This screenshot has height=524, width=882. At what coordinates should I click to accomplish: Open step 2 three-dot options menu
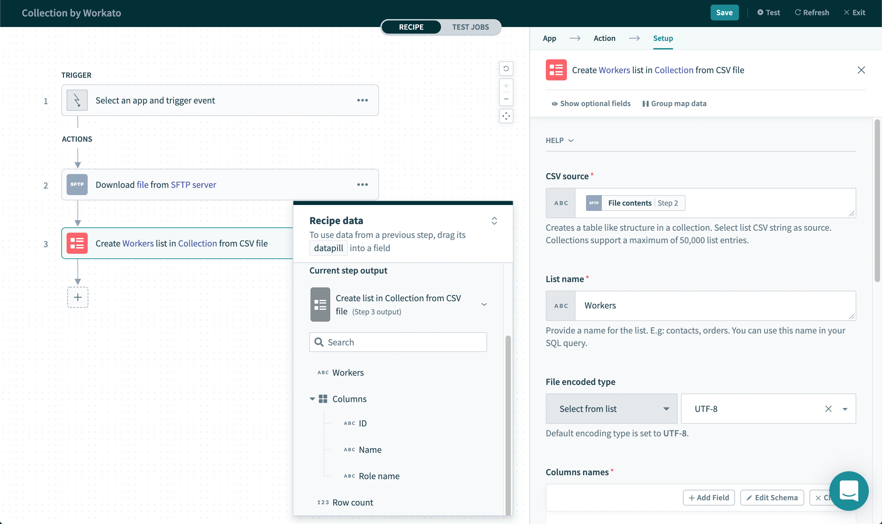pyautogui.click(x=362, y=185)
